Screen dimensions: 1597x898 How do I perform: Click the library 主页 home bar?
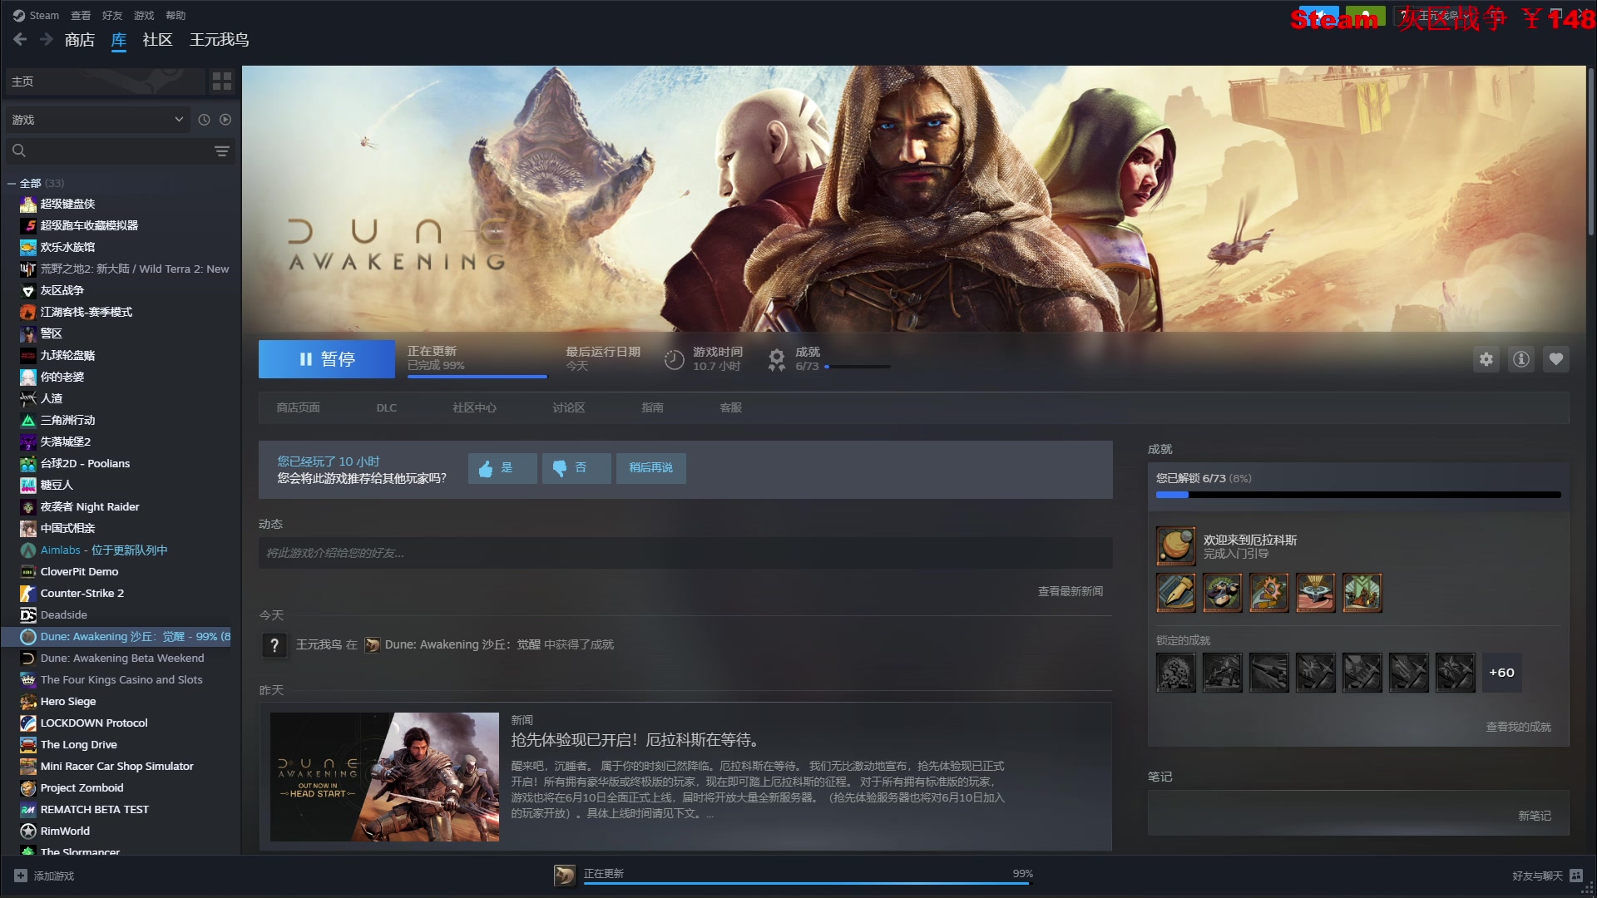click(x=105, y=81)
